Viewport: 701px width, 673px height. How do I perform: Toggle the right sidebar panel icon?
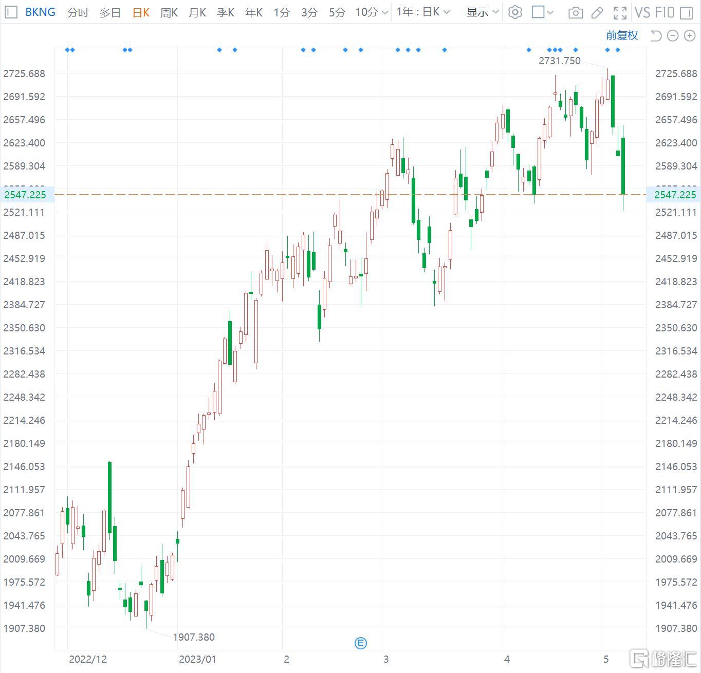(687, 13)
